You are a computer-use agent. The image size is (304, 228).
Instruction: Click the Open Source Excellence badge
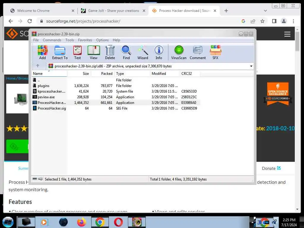coord(278,94)
